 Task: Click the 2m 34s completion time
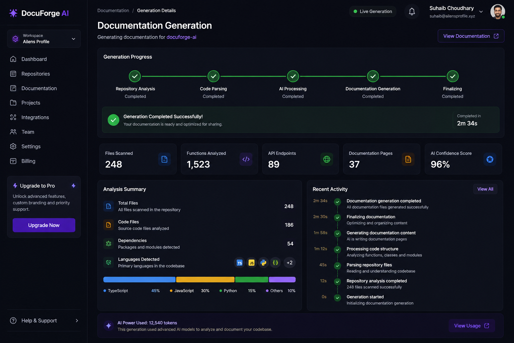(467, 123)
